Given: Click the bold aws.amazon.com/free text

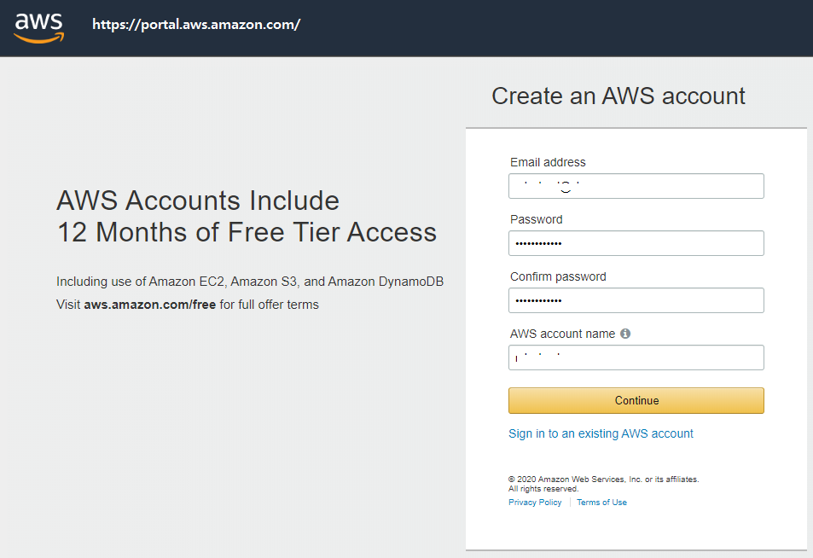Looking at the screenshot, I should (150, 305).
